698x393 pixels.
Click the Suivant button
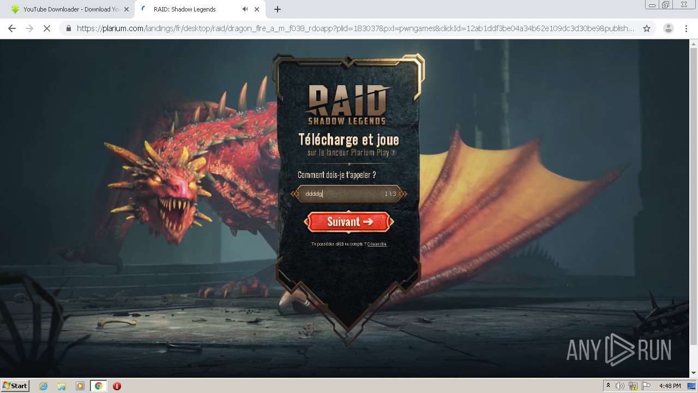click(349, 222)
